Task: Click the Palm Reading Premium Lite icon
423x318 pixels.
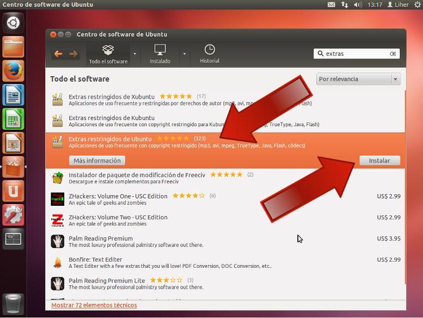Action: click(x=58, y=284)
